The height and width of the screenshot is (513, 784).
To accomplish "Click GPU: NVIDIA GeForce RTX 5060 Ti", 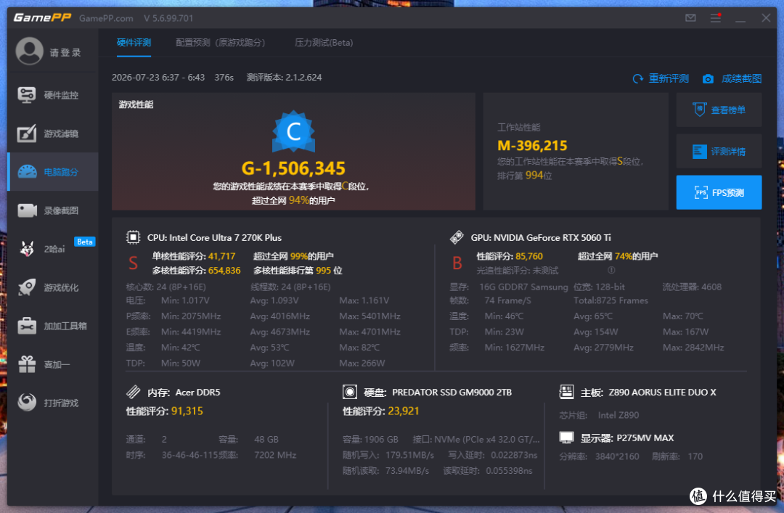I will pyautogui.click(x=541, y=237).
